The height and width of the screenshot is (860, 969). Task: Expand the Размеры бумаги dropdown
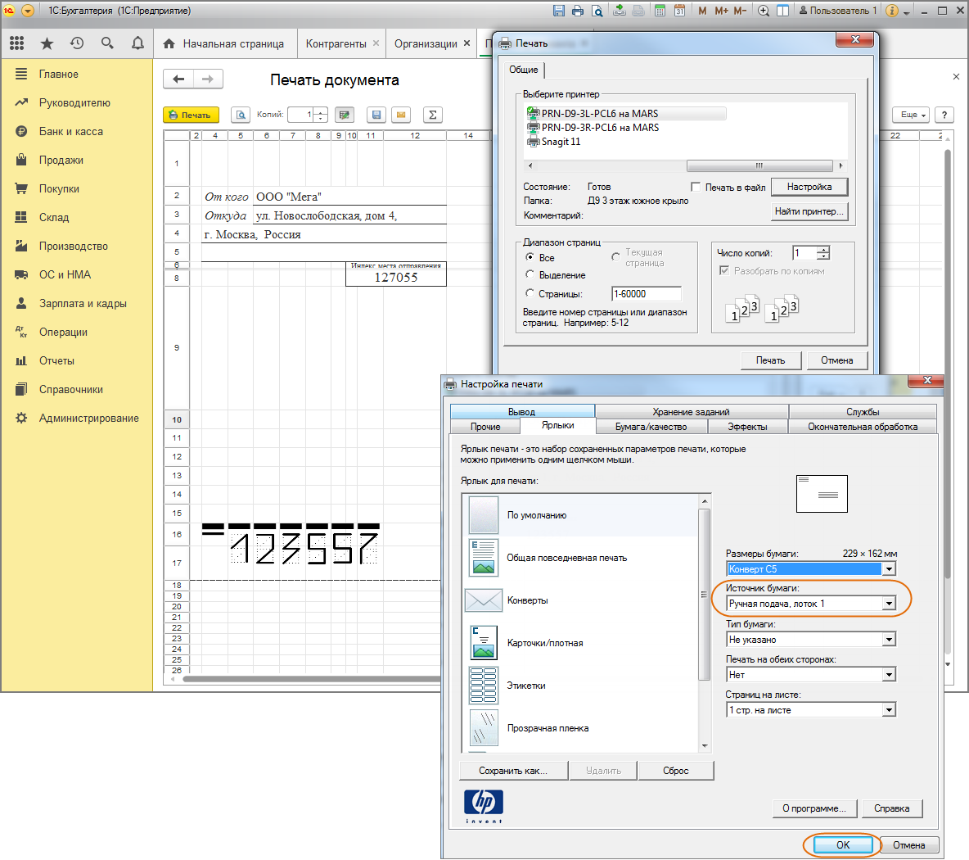point(889,568)
